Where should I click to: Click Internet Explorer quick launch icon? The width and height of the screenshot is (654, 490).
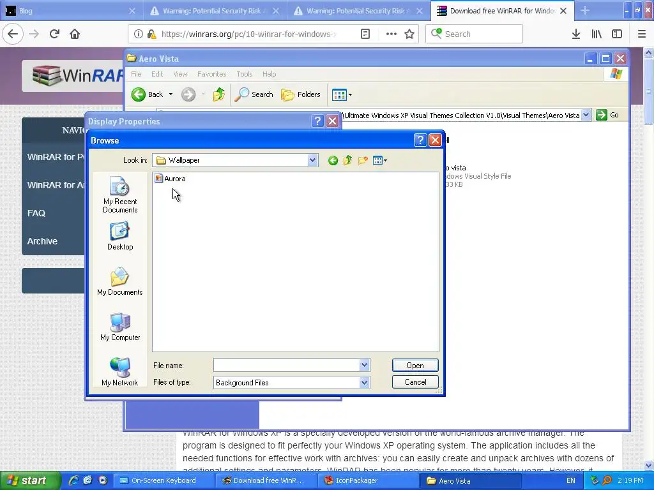73,480
